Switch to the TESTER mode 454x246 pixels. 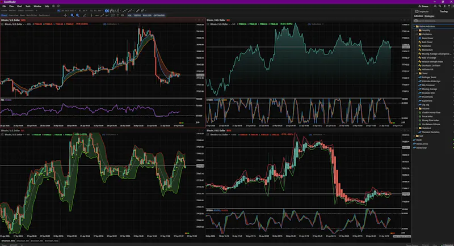point(137,15)
